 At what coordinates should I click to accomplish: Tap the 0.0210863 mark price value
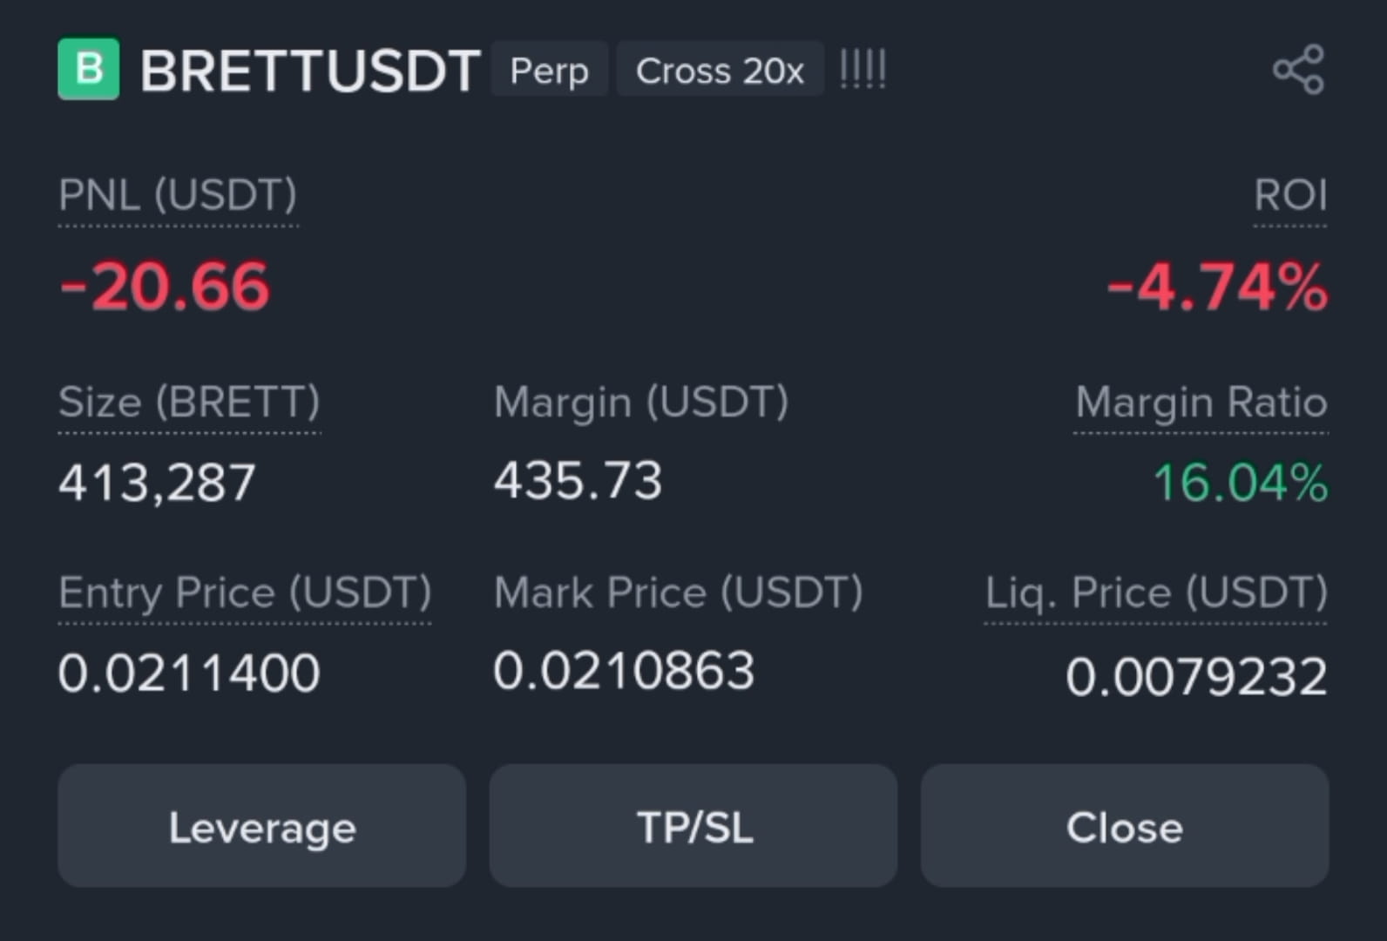pyautogui.click(x=624, y=671)
